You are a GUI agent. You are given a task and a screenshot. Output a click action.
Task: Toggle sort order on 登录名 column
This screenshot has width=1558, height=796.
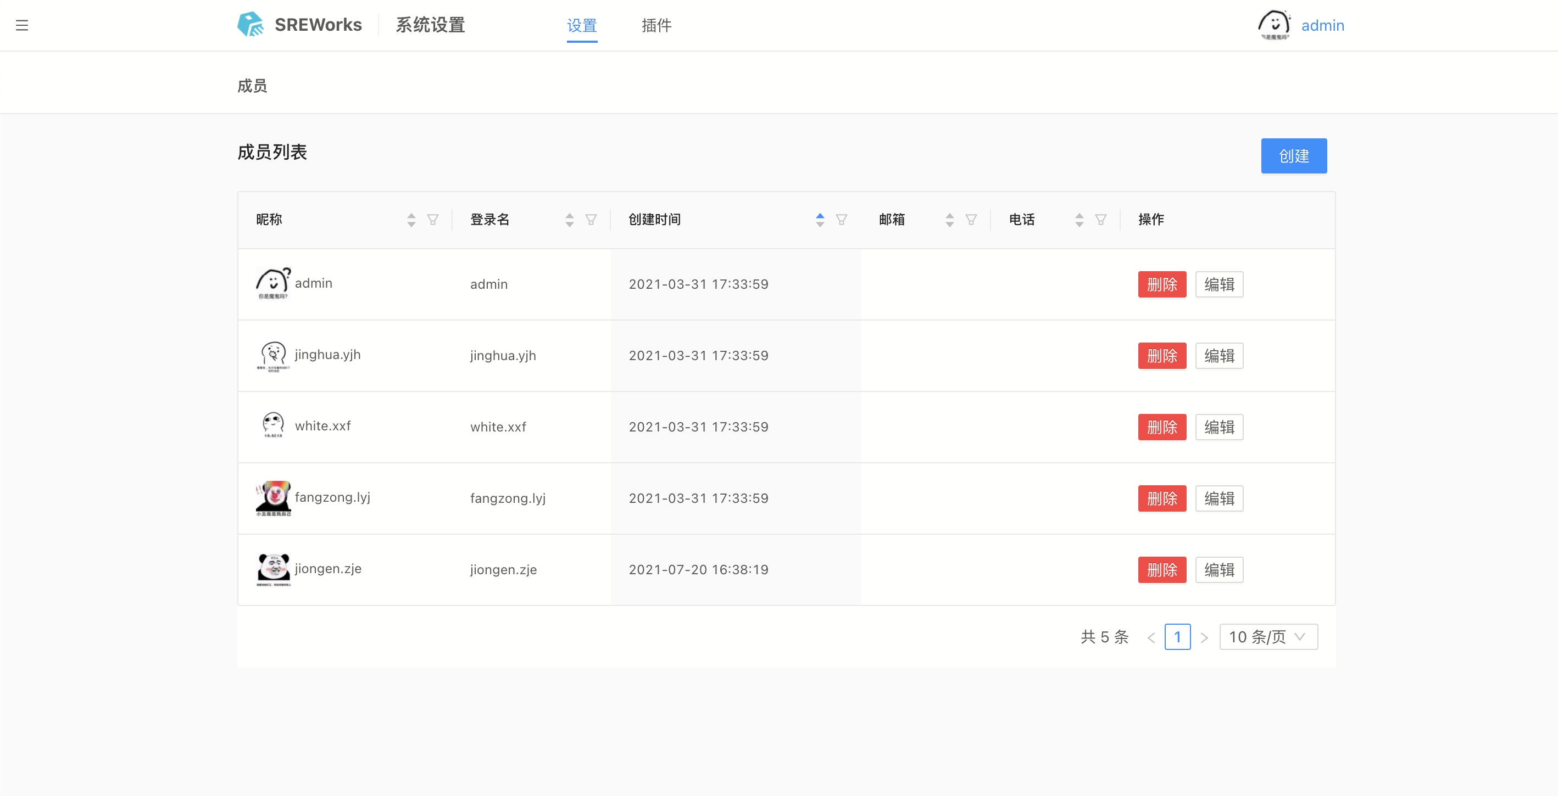tap(569, 220)
